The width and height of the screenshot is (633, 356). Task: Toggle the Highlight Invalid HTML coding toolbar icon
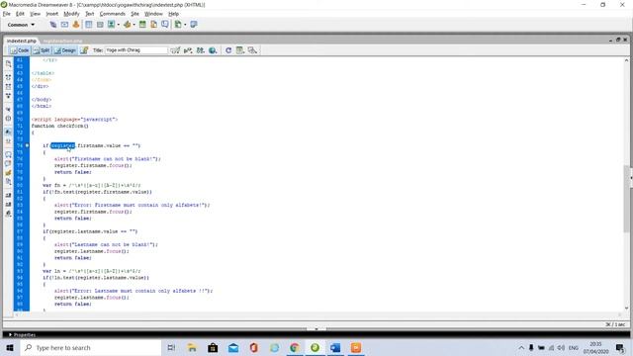coord(8,141)
